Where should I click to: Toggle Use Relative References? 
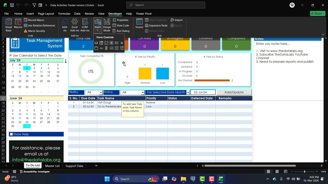tap(39, 26)
